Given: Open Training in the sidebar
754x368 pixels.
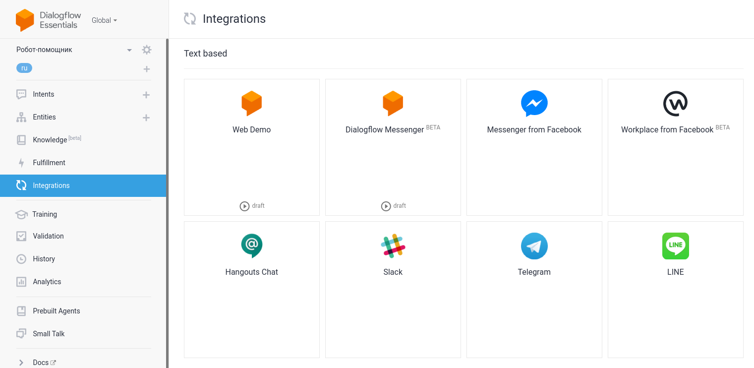Looking at the screenshot, I should click(x=45, y=214).
